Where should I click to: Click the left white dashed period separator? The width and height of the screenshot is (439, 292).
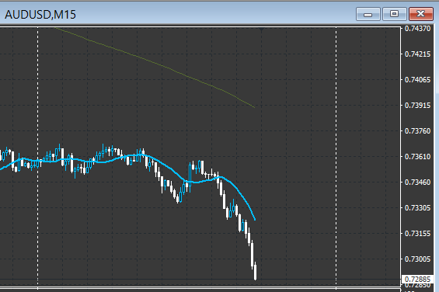(38, 157)
